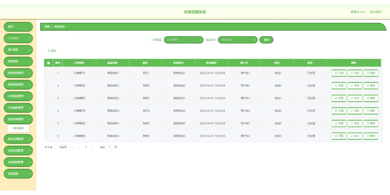Check the select-all checkbox in table header
Viewport: 390px width, 195px height.
(x=48, y=62)
